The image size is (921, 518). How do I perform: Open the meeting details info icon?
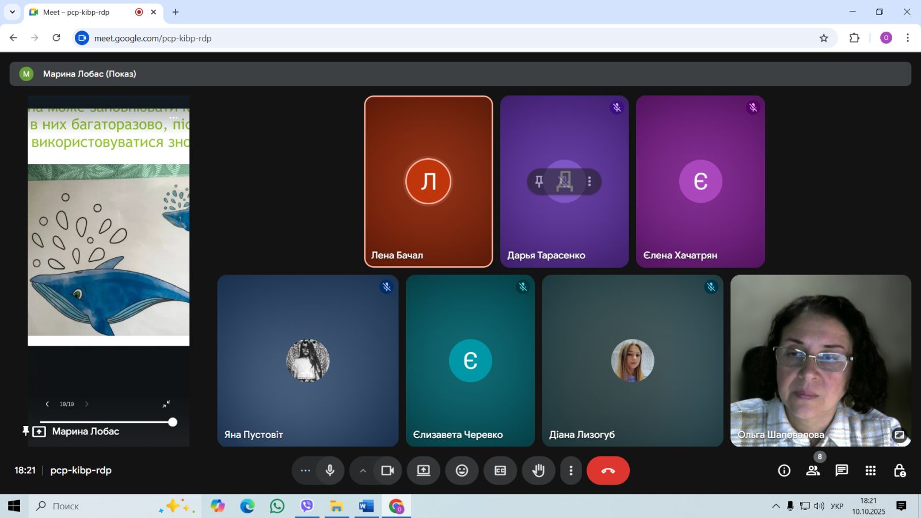pyautogui.click(x=784, y=471)
